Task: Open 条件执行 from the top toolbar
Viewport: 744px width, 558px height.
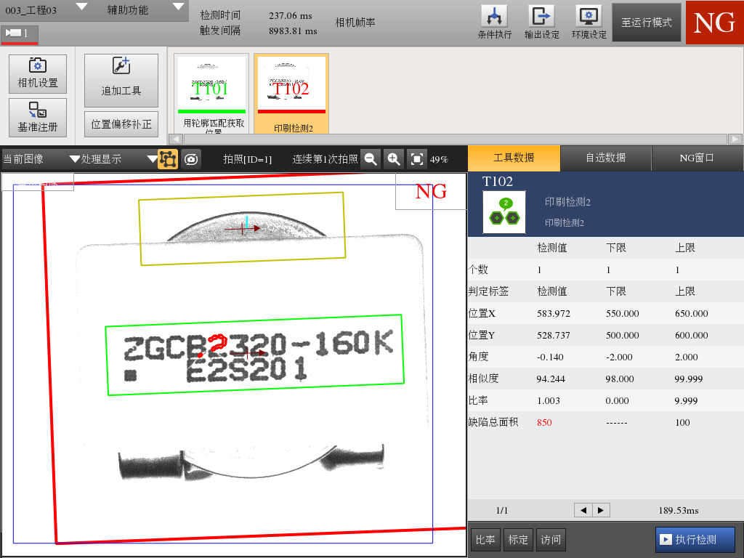Action: click(494, 22)
